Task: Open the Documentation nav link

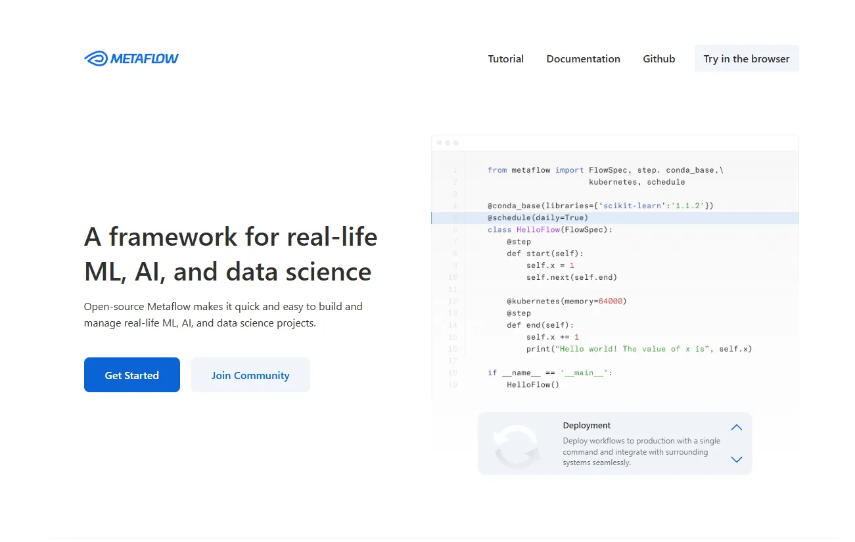Action: (x=583, y=58)
